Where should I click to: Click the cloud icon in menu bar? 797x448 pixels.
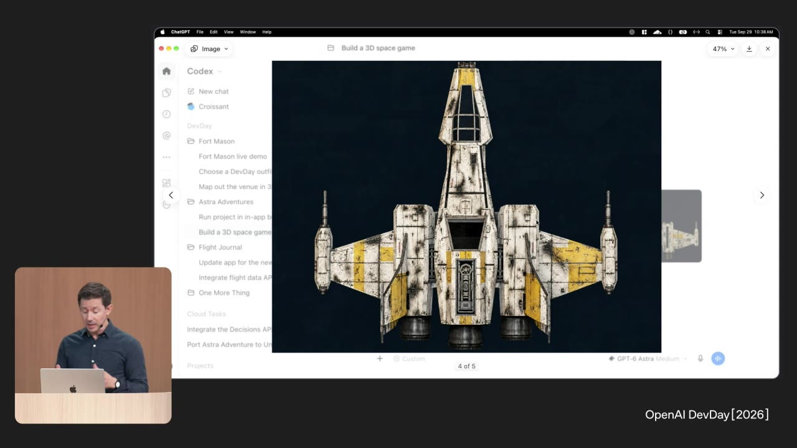click(658, 32)
